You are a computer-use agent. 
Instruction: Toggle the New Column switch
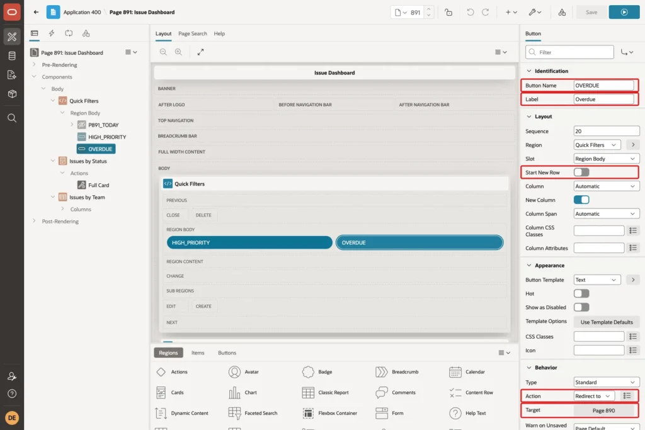[x=581, y=200]
